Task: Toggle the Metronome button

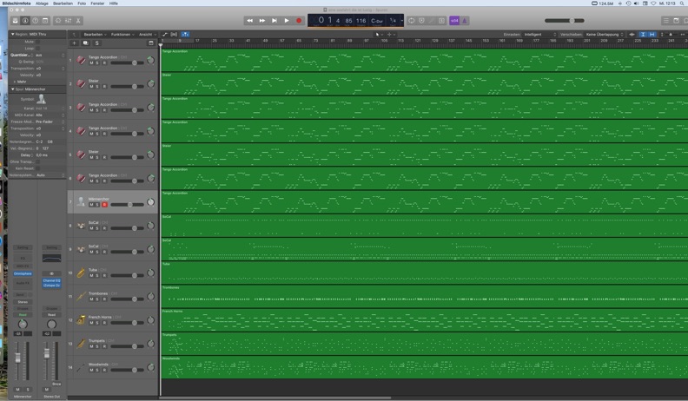Action: tap(464, 21)
